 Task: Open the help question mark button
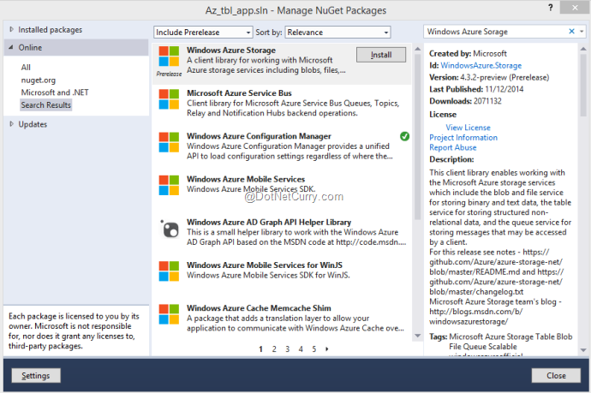pyautogui.click(x=550, y=8)
